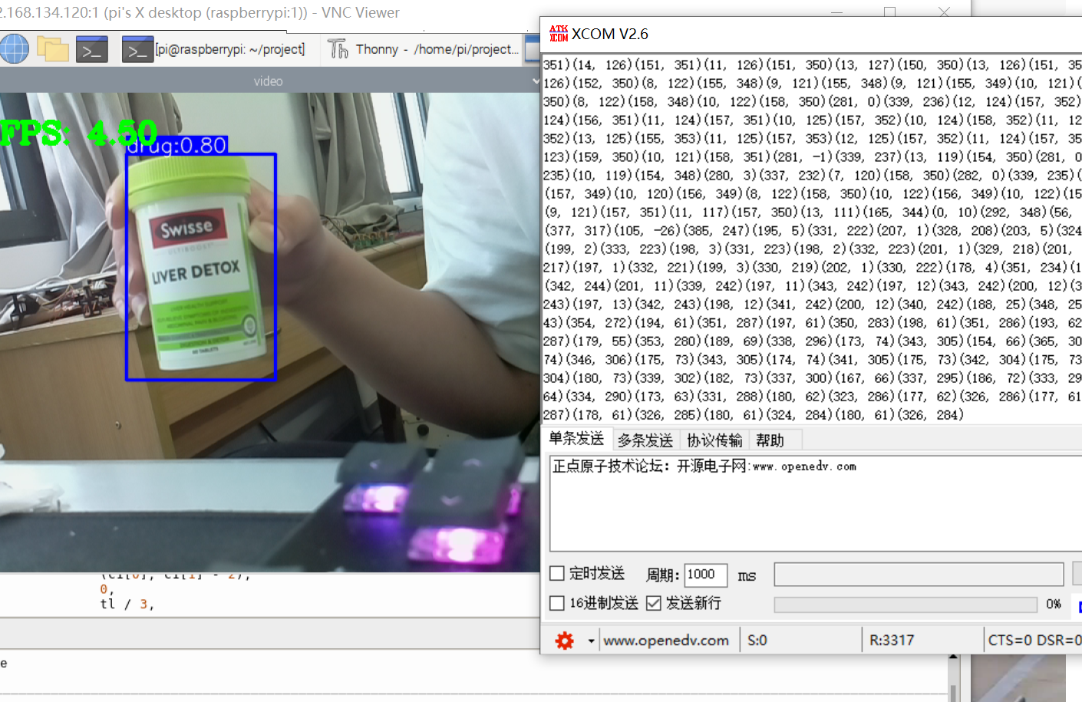Viewport: 1082px width, 702px height.
Task: Click the VNC Viewer title bar text
Action: [x=200, y=12]
